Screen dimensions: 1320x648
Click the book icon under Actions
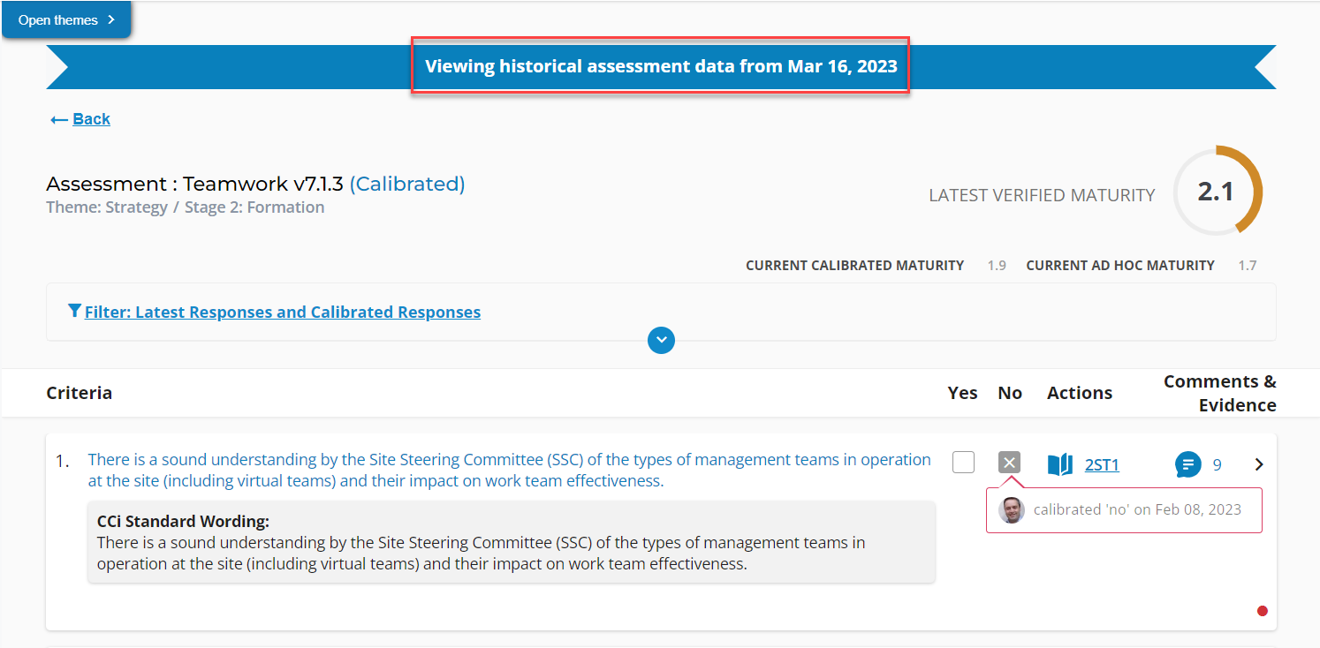coord(1059,464)
